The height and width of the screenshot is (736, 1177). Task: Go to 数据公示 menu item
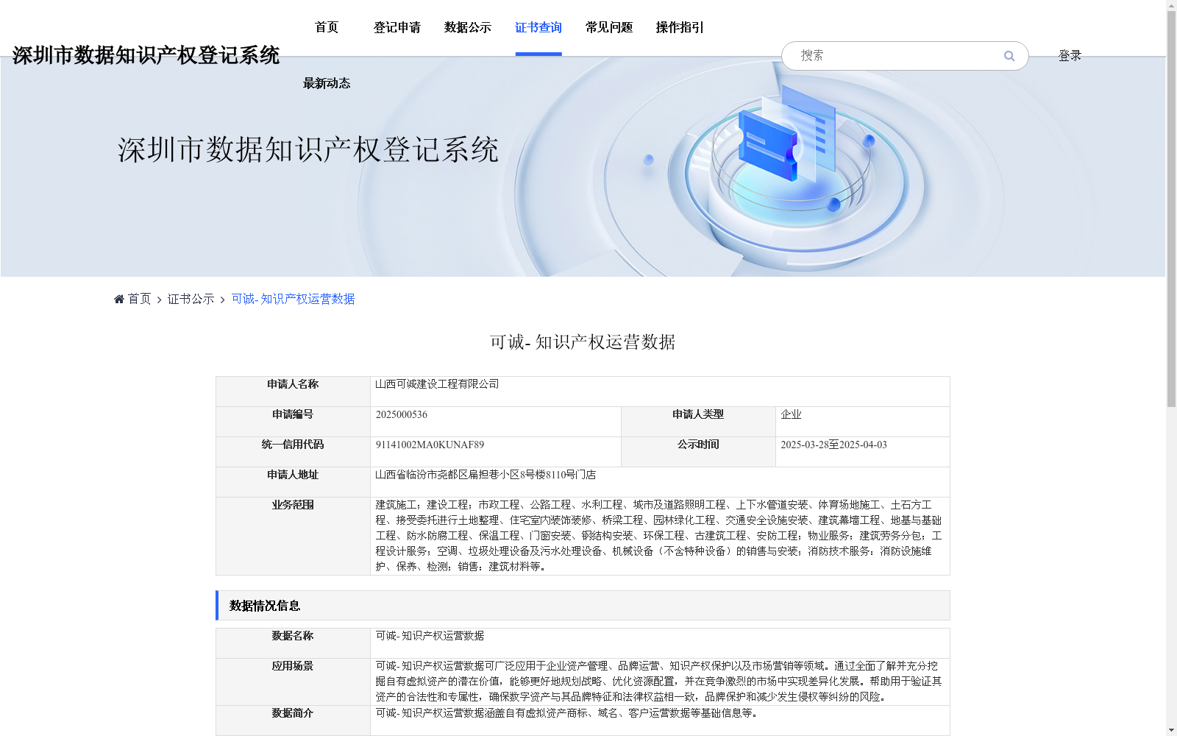[x=468, y=27]
